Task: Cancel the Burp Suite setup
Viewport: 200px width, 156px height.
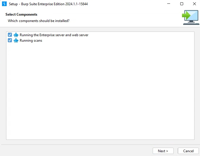Action: click(x=188, y=151)
